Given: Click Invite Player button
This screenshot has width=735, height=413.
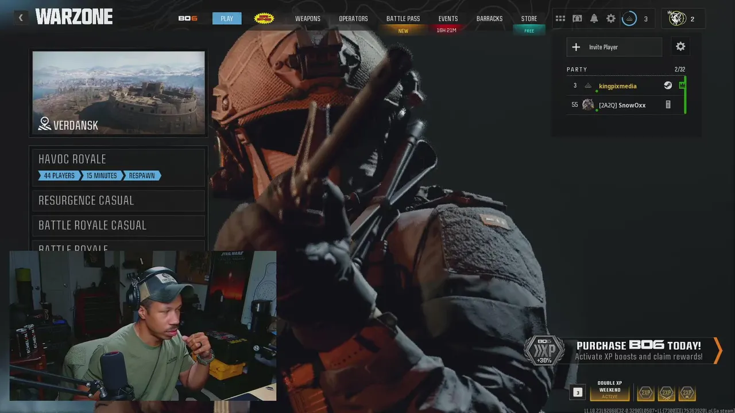Looking at the screenshot, I should point(614,47).
